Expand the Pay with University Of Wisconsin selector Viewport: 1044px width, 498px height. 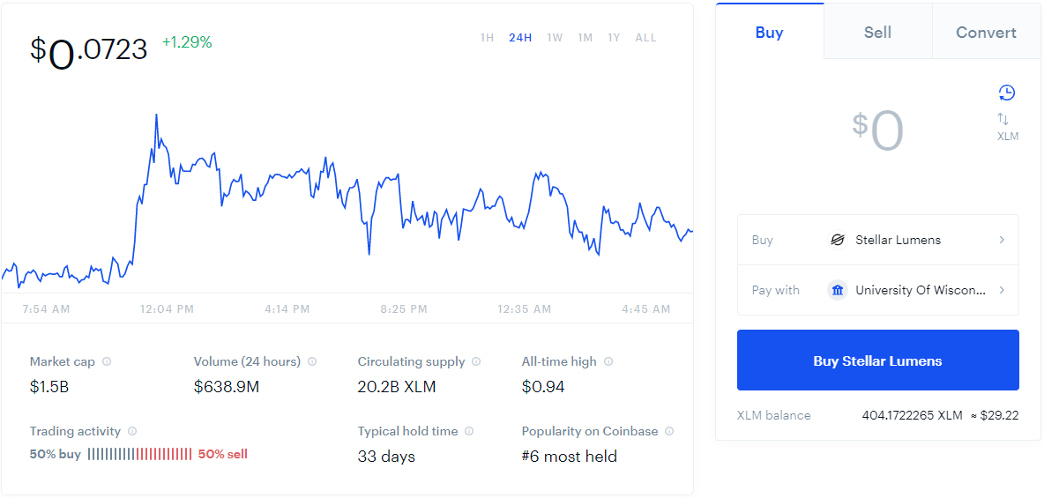(x=877, y=290)
